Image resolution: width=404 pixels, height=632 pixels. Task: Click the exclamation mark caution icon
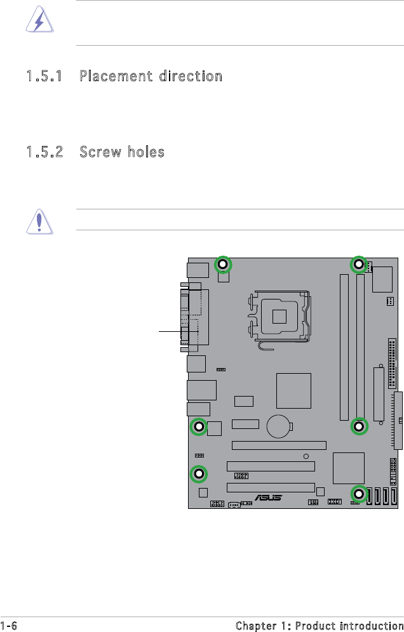39,221
